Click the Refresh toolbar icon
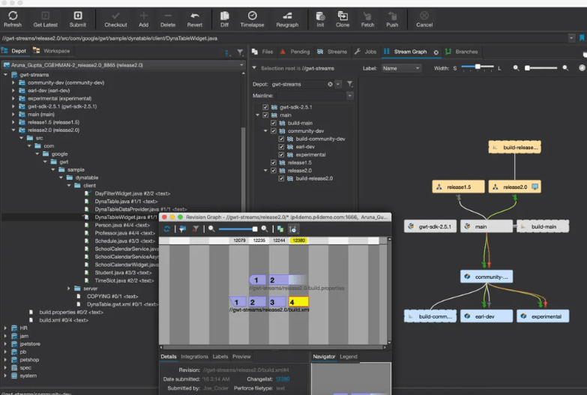The image size is (587, 395). pyautogui.click(x=13, y=16)
